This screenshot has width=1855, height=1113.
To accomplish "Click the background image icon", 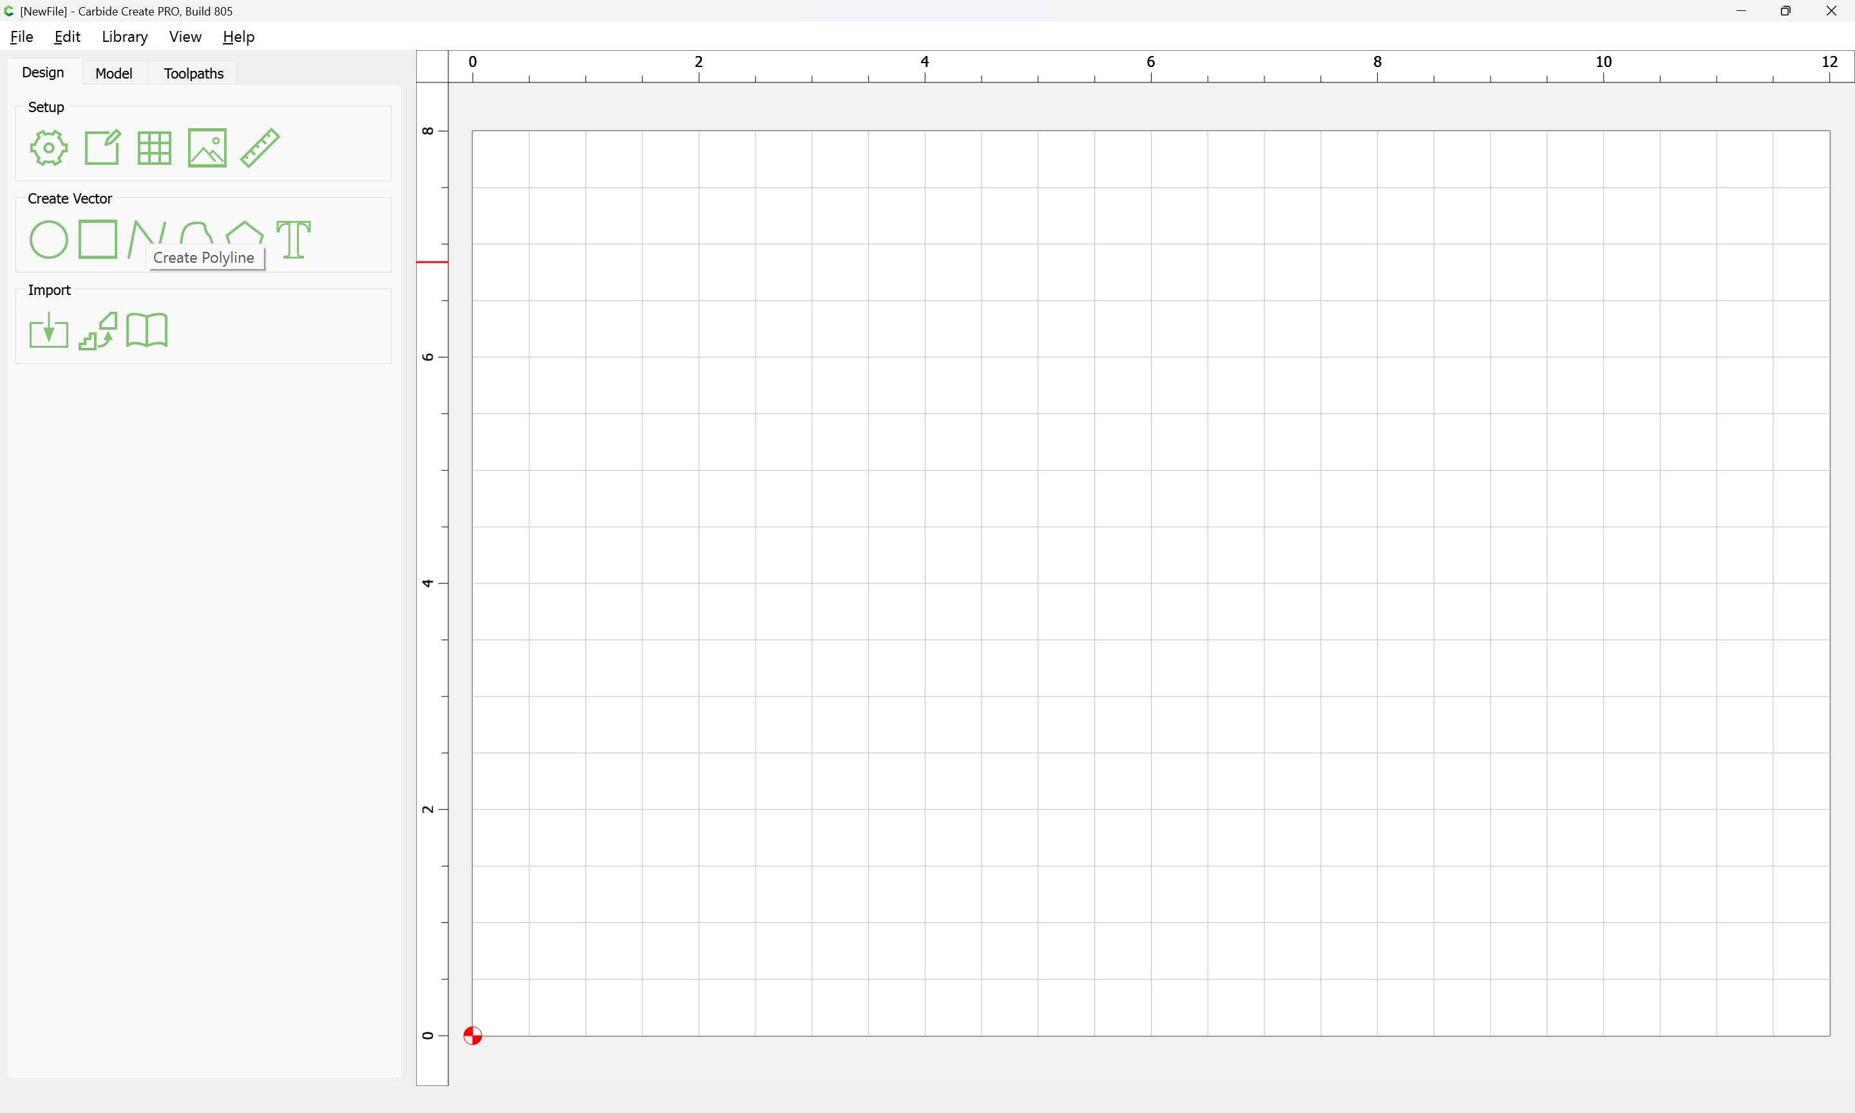I will pyautogui.click(x=207, y=147).
